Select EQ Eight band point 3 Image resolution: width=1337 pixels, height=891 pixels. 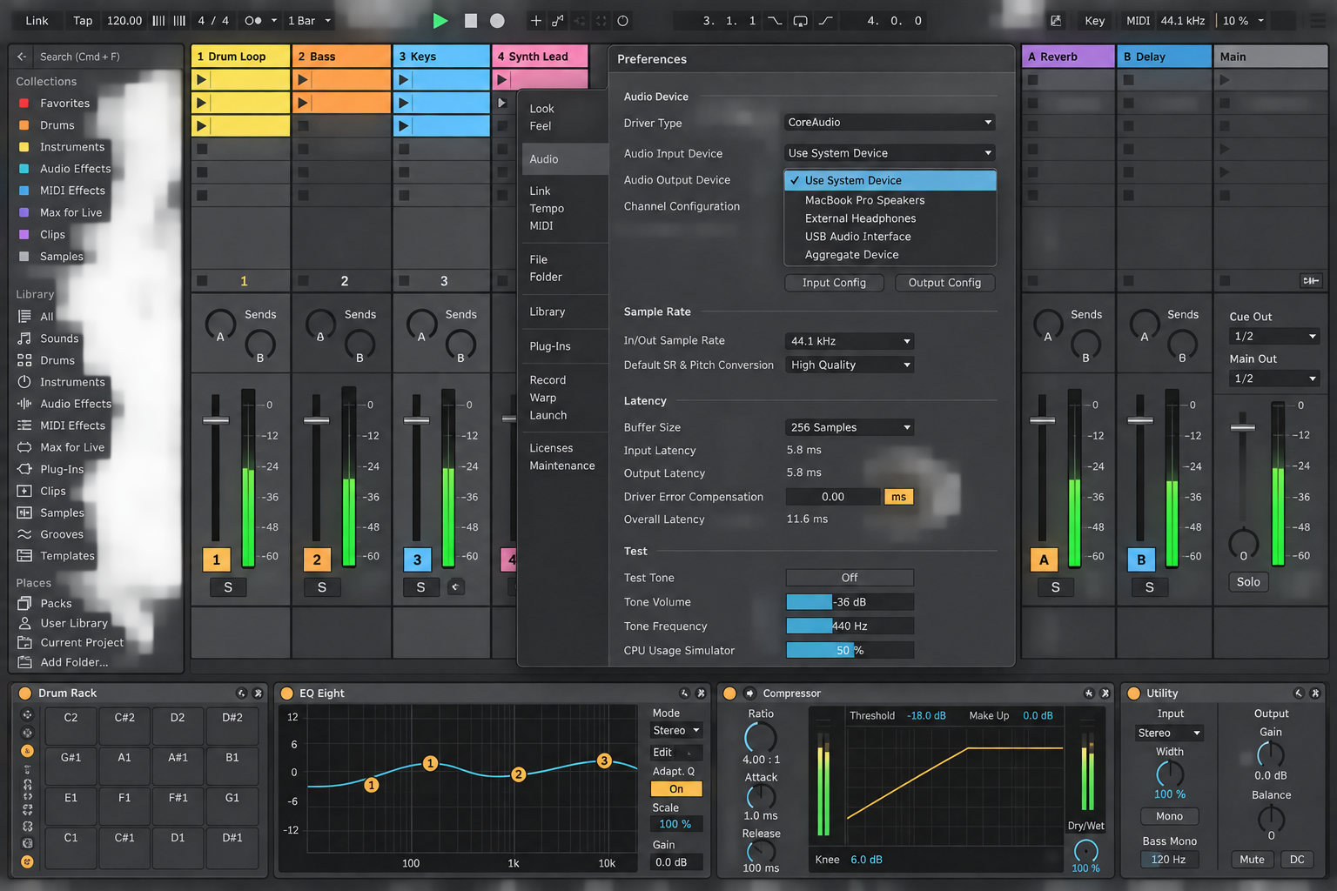click(604, 760)
